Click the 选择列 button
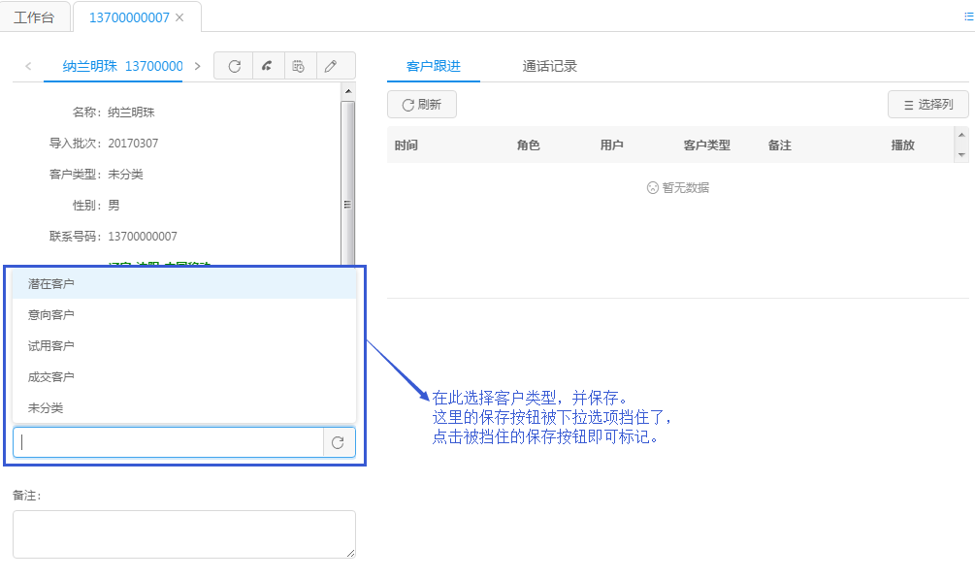This screenshot has width=975, height=579. click(927, 105)
